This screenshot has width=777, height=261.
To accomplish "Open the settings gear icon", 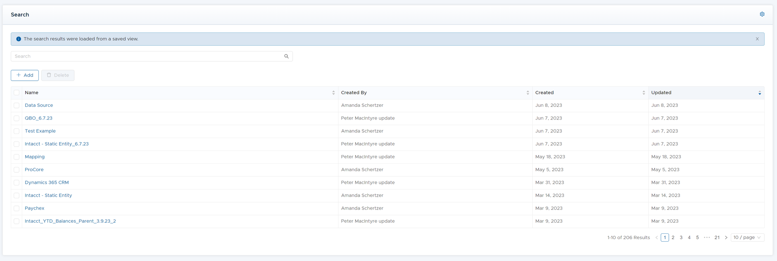I will coord(762,14).
